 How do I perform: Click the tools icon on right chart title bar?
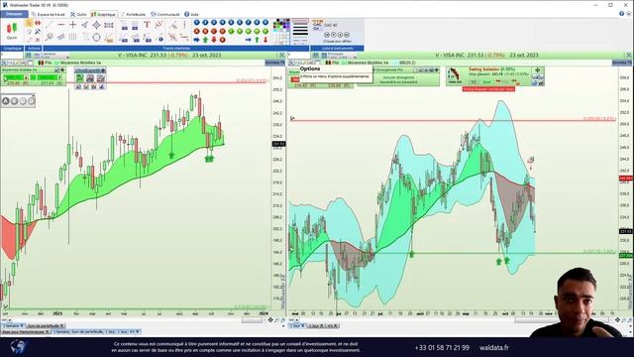click(629, 56)
